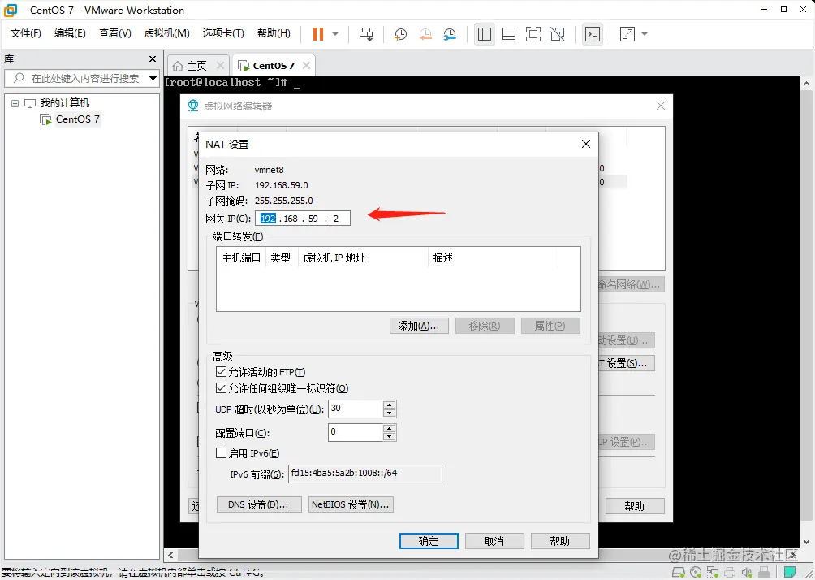Screen dimensions: 815x580
Task: Open snapshot manager with the clock-wrench icon
Action: pos(450,34)
